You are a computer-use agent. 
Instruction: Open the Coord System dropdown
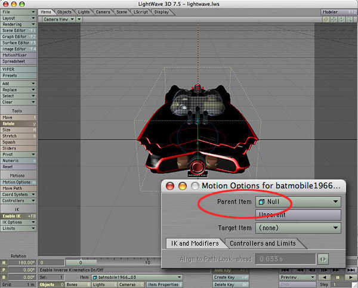[x=18, y=194]
